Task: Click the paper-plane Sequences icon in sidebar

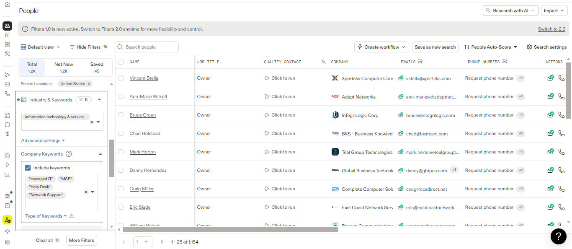Action: [7, 75]
